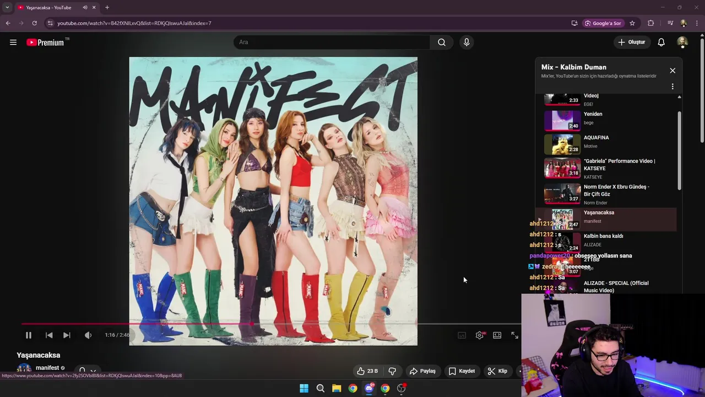Screen dimensions: 705x397
Task: Click the Paylaş share button
Action: tap(422, 371)
